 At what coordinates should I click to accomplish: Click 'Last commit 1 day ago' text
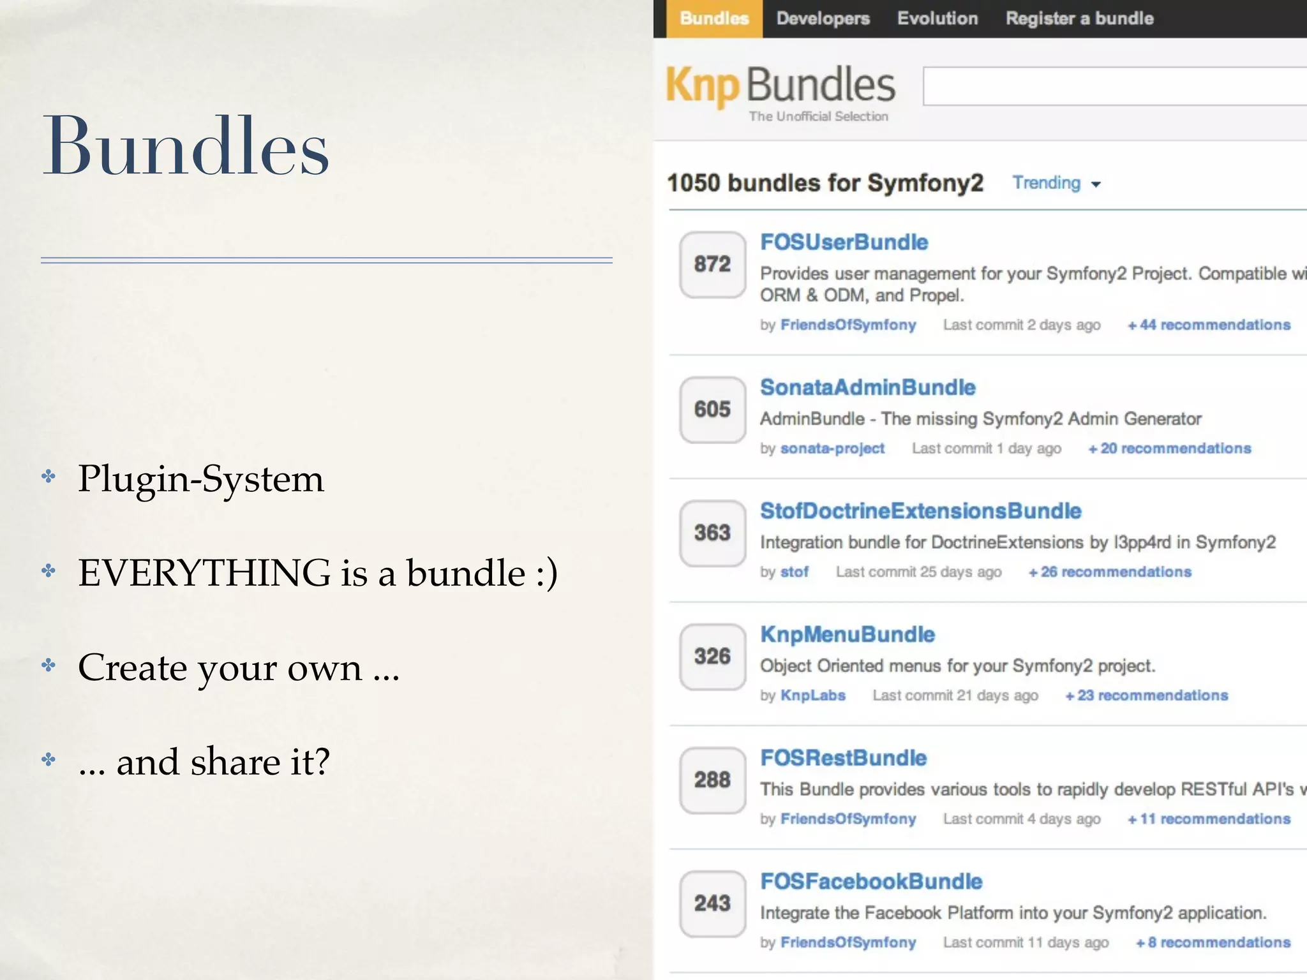986,449
